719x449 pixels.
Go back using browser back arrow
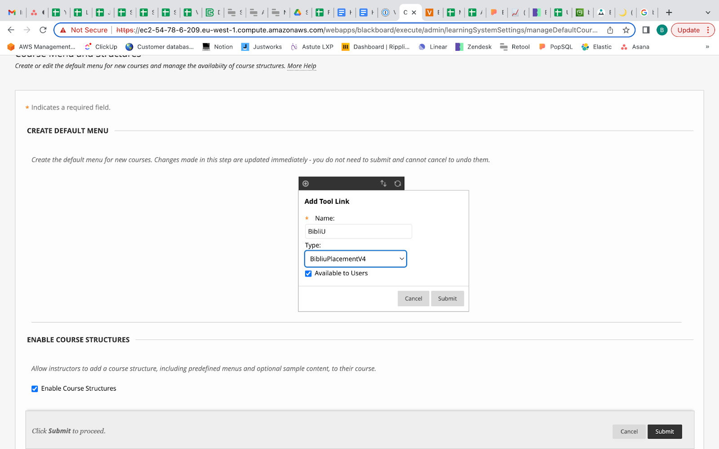click(x=11, y=30)
